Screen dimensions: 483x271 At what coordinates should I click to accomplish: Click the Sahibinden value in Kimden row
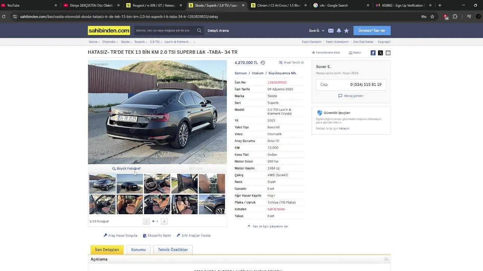click(276, 209)
